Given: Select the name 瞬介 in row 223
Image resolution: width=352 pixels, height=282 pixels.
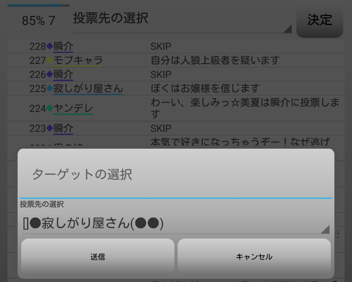Looking at the screenshot, I should 63,128.
